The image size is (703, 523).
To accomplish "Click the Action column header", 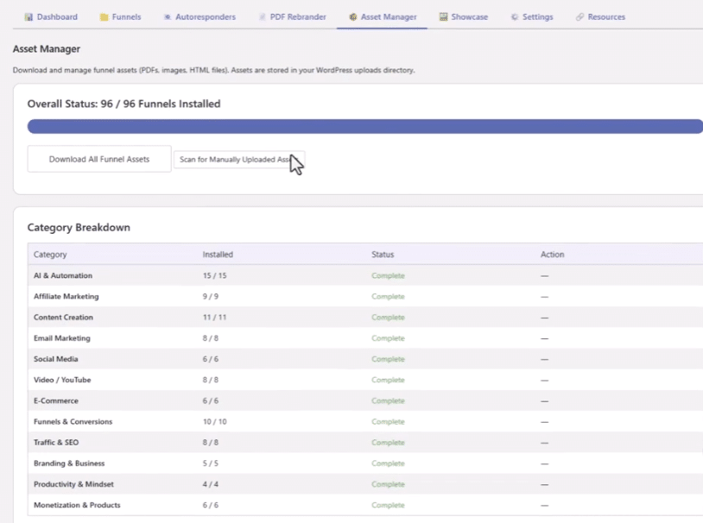I will click(x=552, y=255).
